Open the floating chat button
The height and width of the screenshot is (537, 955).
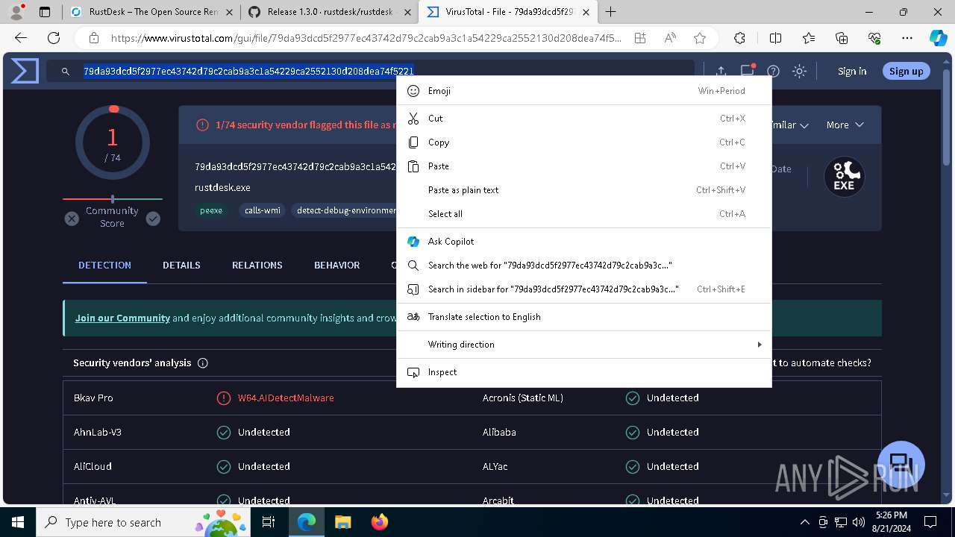pos(901,463)
